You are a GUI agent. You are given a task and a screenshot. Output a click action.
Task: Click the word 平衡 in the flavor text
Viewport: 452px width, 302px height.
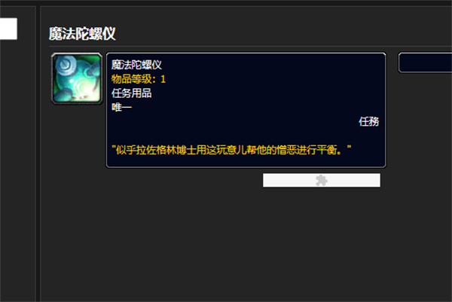(327, 150)
